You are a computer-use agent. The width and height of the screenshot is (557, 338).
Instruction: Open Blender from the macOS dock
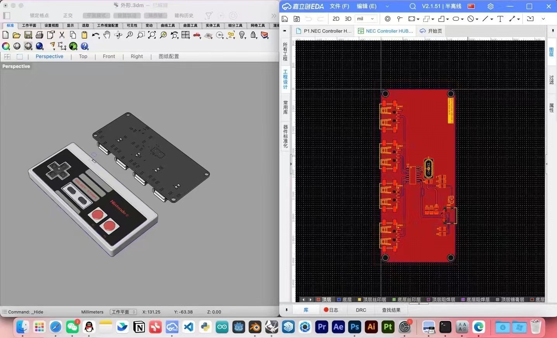[255, 327]
